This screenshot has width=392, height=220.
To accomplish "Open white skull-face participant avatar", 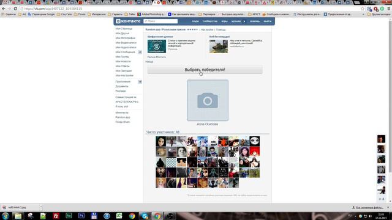I will click(x=255, y=141).
